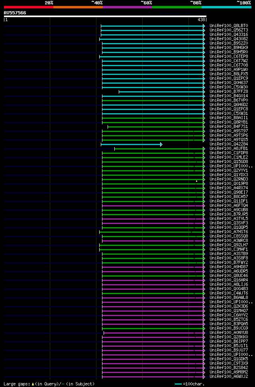255x387 pixels.
Task: Select the UniRef100_B7FFZ8 label
Action: pos(229,92)
